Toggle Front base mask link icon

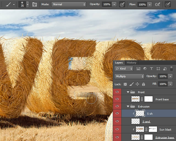[142, 99]
